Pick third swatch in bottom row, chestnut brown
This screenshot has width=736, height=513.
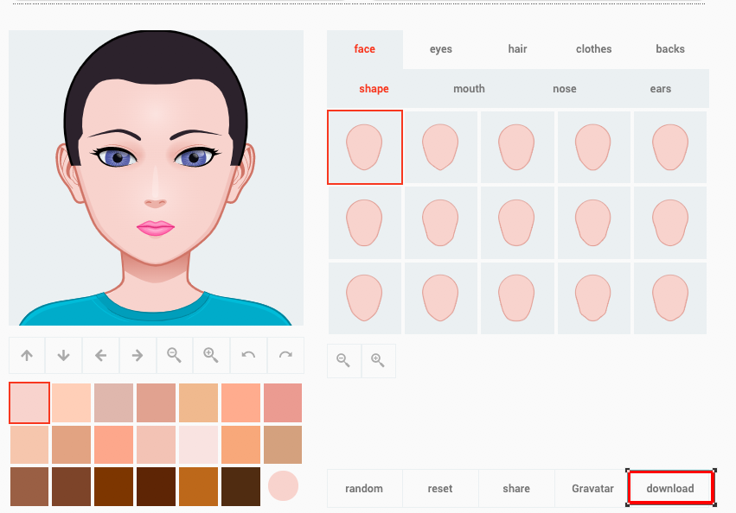(x=113, y=487)
